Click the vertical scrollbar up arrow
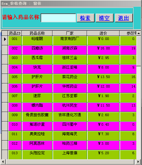This screenshot has height=165, width=142. (x=139, y=33)
